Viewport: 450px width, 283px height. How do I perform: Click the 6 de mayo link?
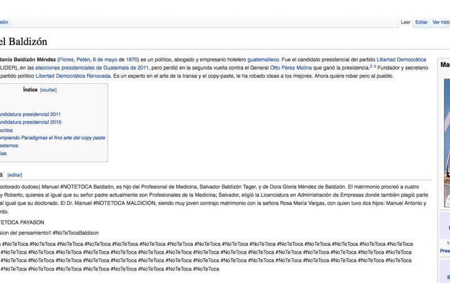click(x=105, y=60)
